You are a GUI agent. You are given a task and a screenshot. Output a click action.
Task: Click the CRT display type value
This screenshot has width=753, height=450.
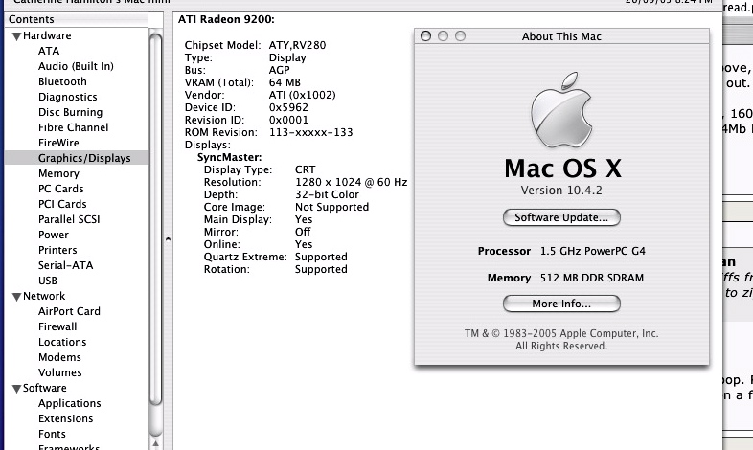point(305,169)
